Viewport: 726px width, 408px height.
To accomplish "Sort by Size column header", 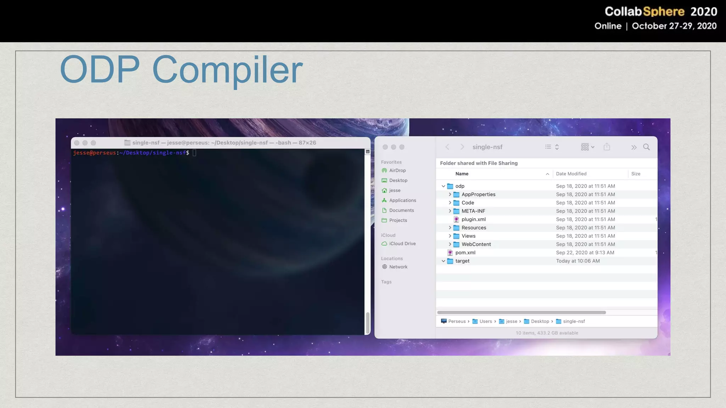I will pos(636,174).
